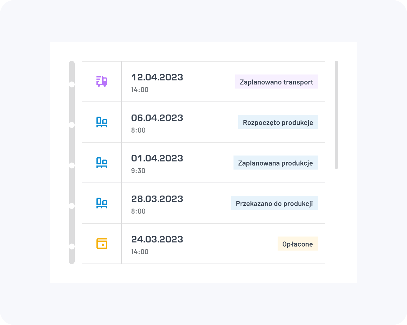
Task: Click the yellow wallet payment icon
Action: [102, 243]
